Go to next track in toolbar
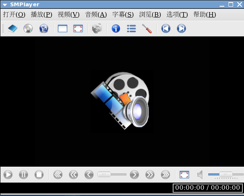Screen dimensions: 244x196 pyautogui.click(x=181, y=28)
